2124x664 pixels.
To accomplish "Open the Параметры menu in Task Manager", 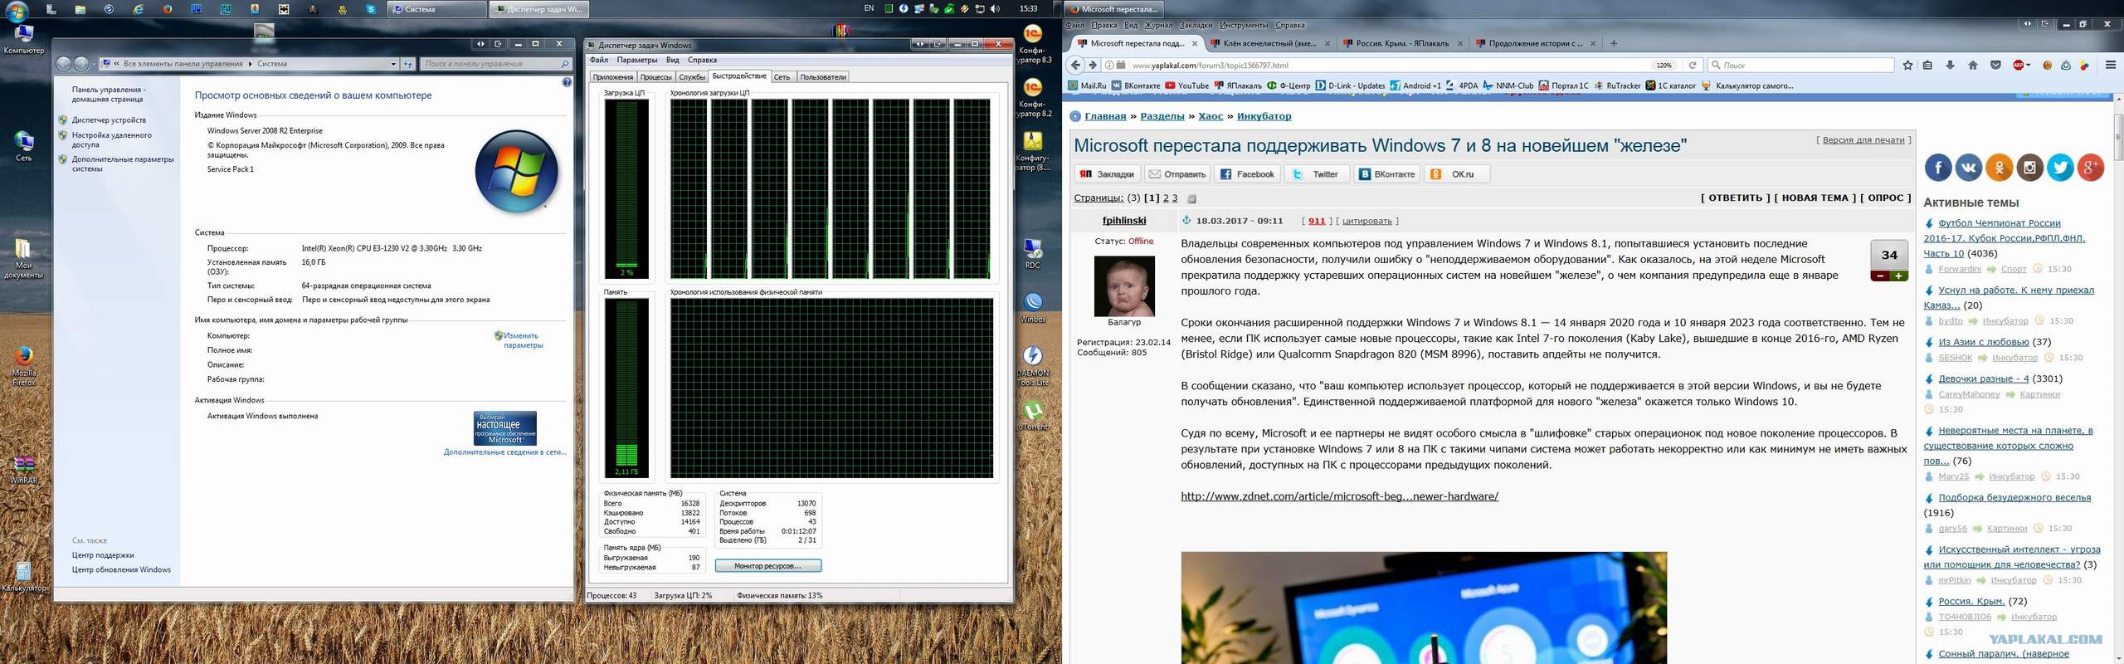I will 637,60.
